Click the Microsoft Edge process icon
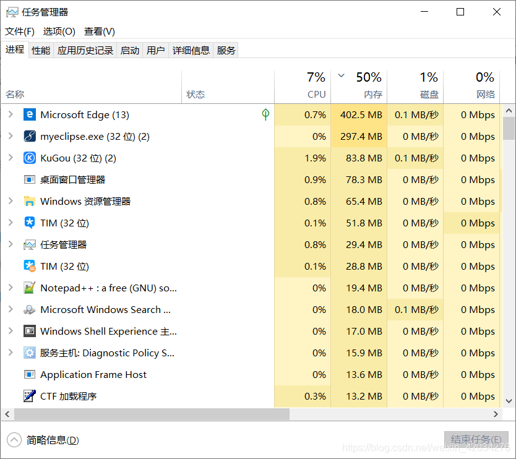Viewport: 516px width, 459px height. coord(30,114)
